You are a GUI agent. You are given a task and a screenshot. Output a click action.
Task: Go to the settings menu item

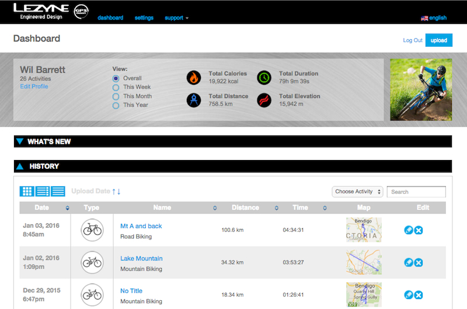[144, 18]
